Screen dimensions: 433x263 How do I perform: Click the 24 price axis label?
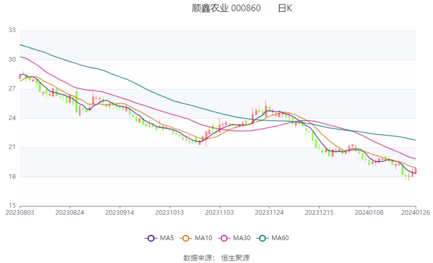[12, 118]
